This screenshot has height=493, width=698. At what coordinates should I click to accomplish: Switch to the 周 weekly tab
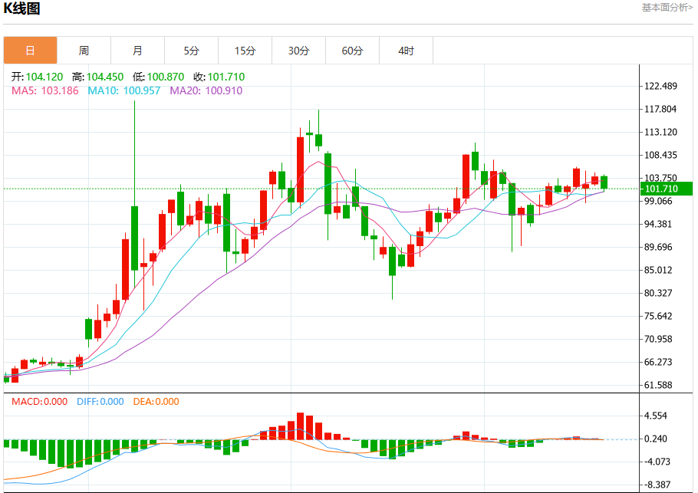[x=84, y=51]
